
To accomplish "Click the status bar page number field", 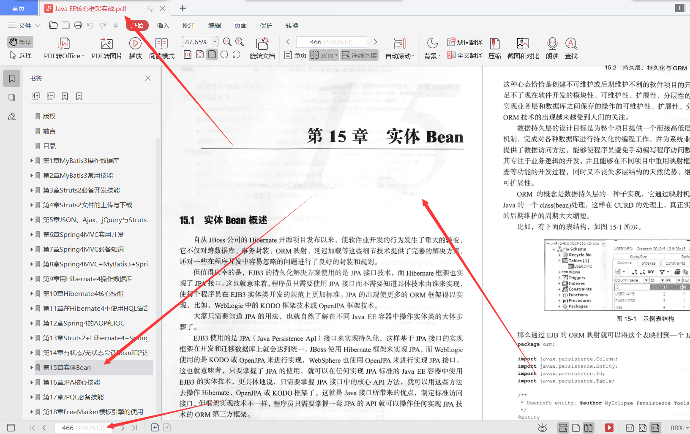I will coord(84,428).
